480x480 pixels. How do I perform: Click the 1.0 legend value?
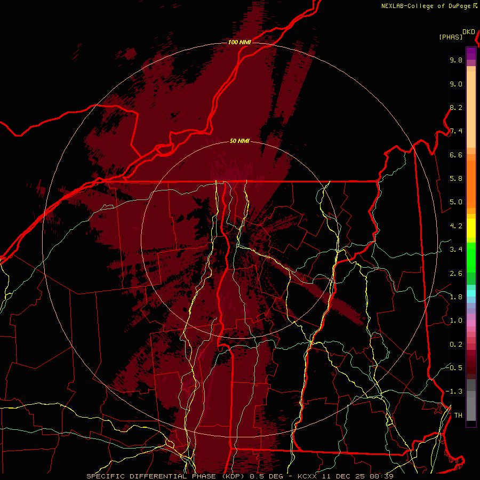pos(456,321)
